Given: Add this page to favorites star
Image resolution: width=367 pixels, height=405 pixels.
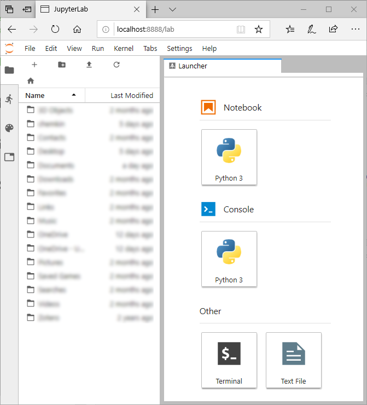Looking at the screenshot, I should click(x=259, y=29).
